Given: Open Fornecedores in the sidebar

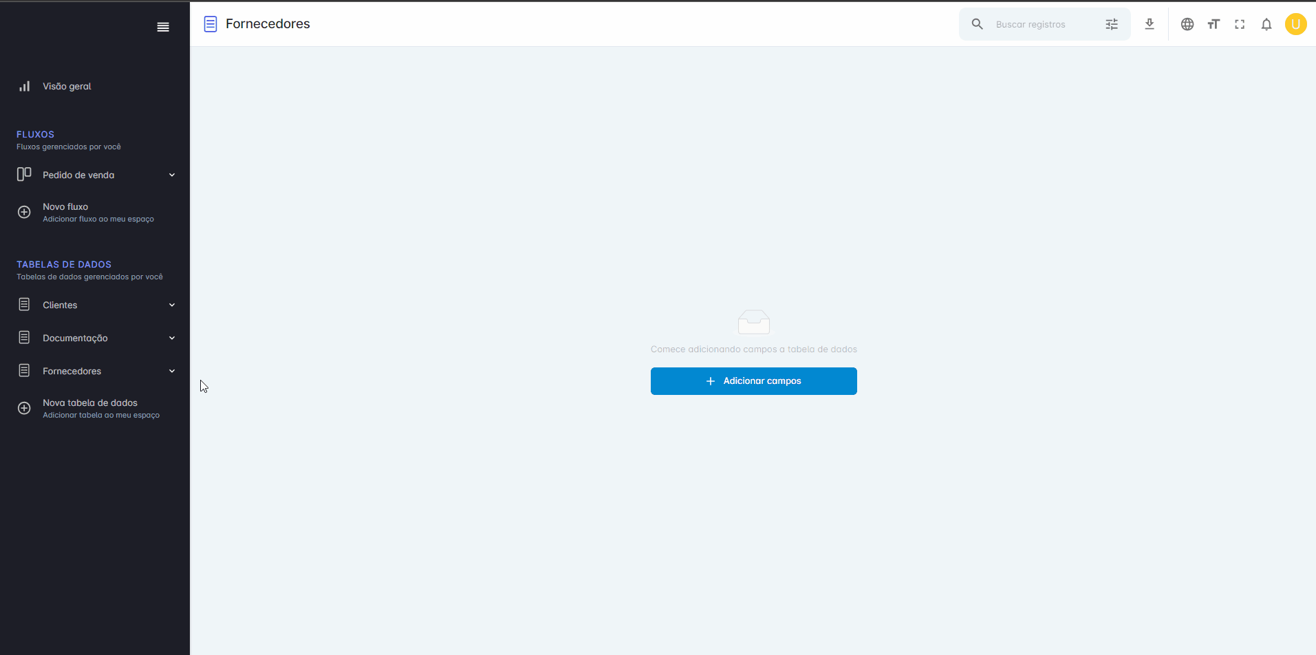Looking at the screenshot, I should click(x=72, y=371).
